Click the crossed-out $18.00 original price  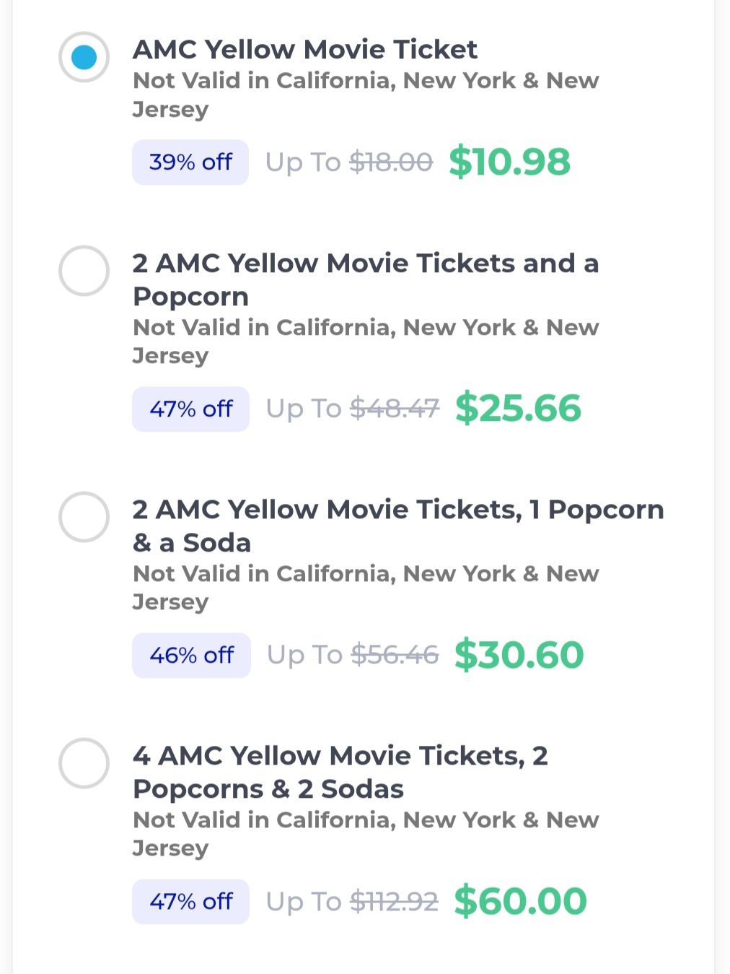point(391,162)
